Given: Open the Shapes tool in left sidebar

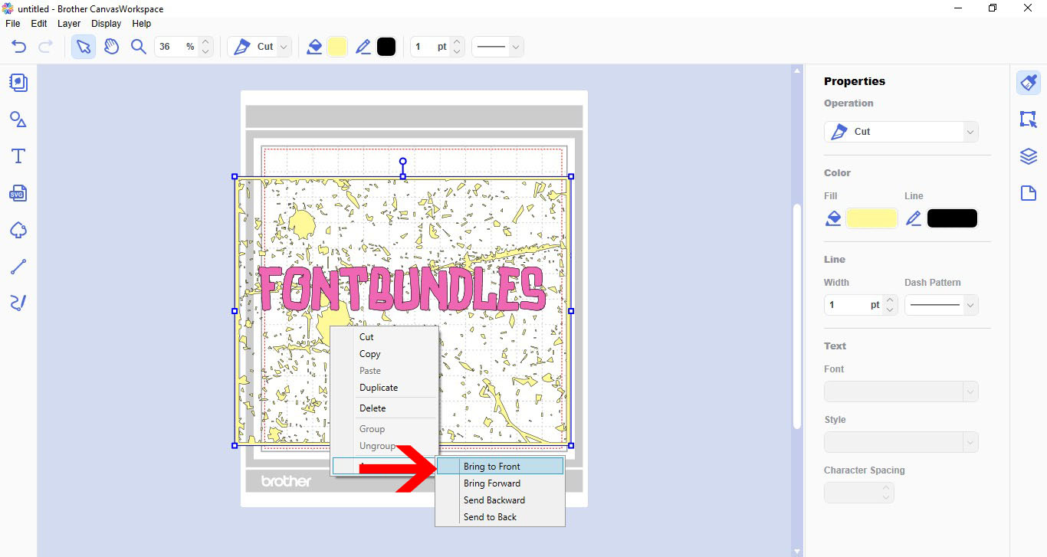Looking at the screenshot, I should [x=18, y=120].
